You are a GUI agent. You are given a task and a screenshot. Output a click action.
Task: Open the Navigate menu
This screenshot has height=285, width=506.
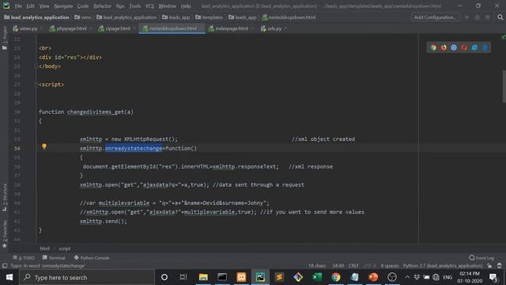click(x=63, y=6)
